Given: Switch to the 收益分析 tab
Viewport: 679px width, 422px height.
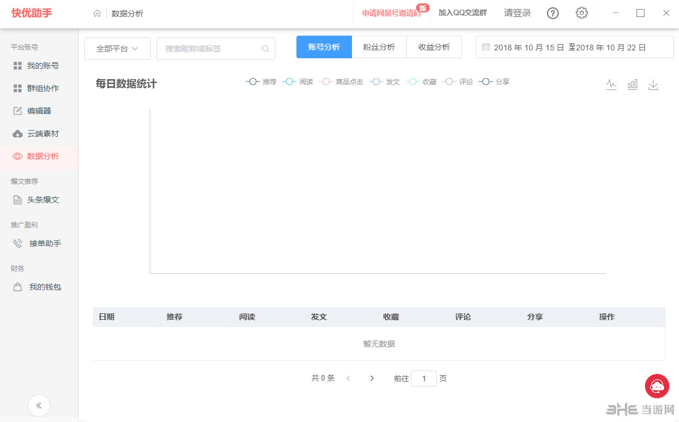Looking at the screenshot, I should pos(434,47).
